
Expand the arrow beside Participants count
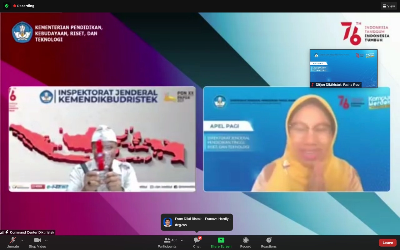(x=182, y=240)
